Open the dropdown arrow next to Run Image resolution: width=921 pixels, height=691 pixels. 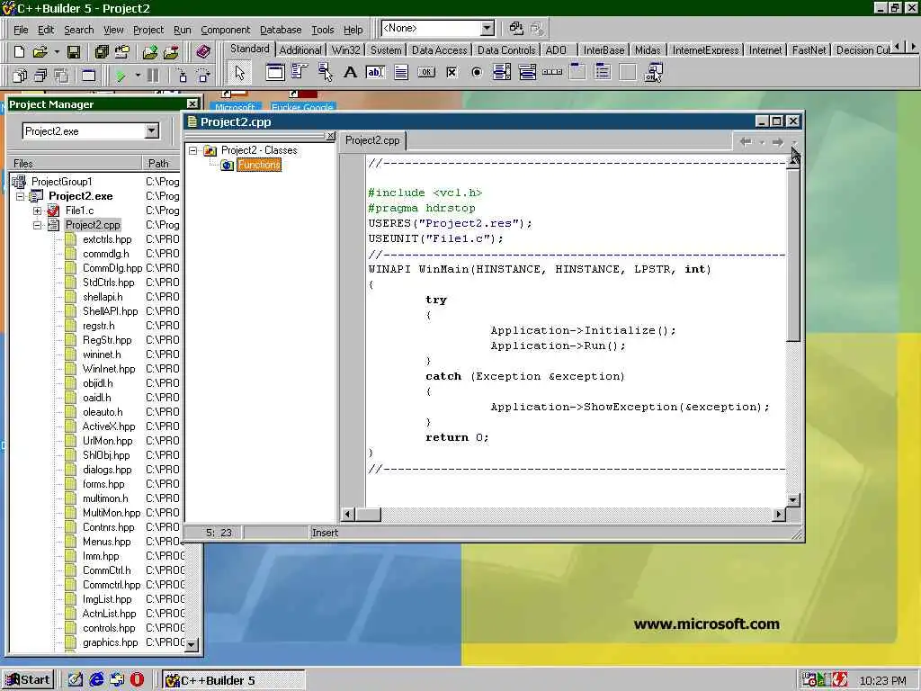pyautogui.click(x=138, y=76)
